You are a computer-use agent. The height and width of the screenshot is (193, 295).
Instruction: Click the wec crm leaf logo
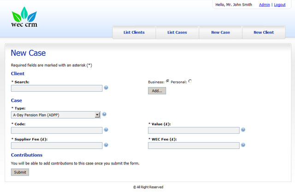tap(24, 17)
